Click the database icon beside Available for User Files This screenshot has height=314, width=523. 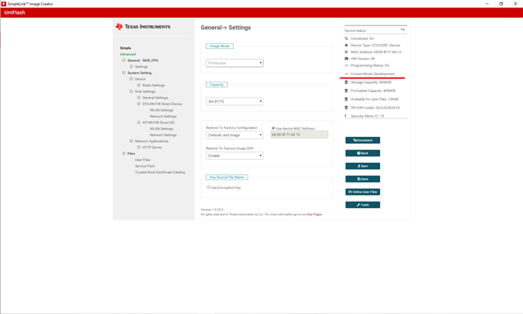[346, 100]
